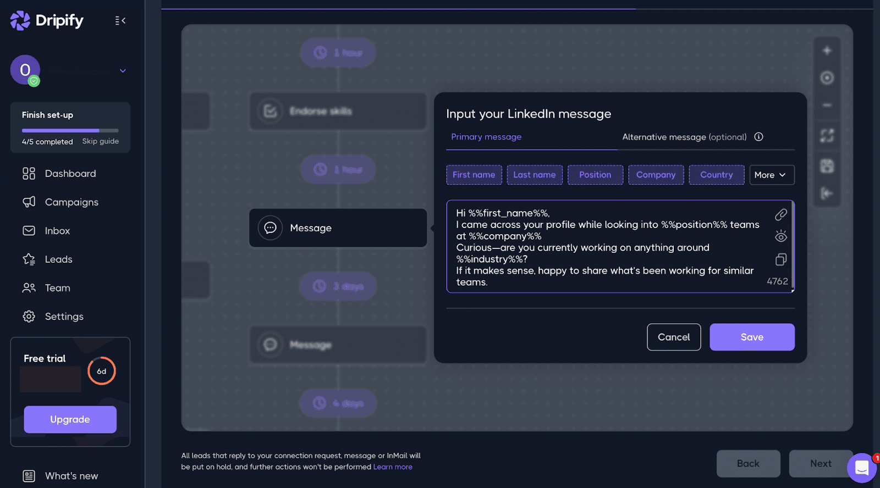Open the Inbox page
The image size is (880, 488).
[x=57, y=231]
